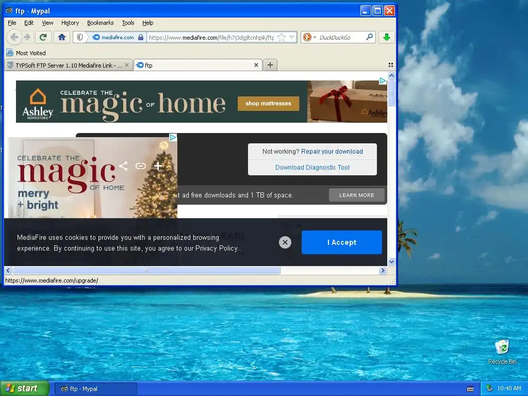The image size is (528, 396).
Task: Open the Help menu
Action: point(148,23)
